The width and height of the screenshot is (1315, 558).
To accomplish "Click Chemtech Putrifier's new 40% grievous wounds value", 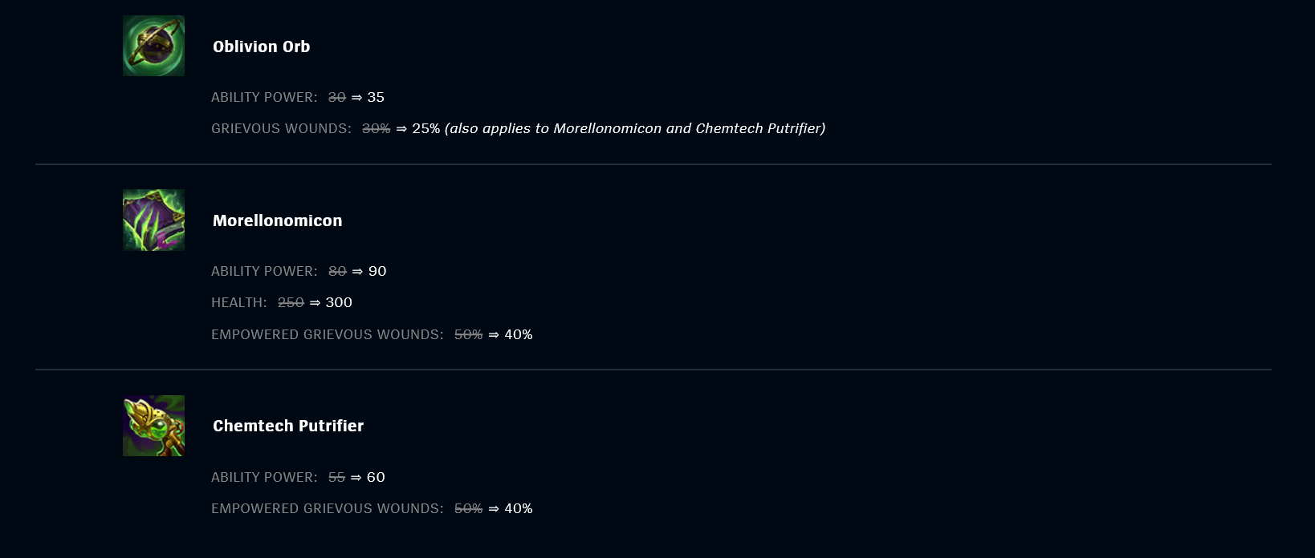I will pyautogui.click(x=519, y=508).
